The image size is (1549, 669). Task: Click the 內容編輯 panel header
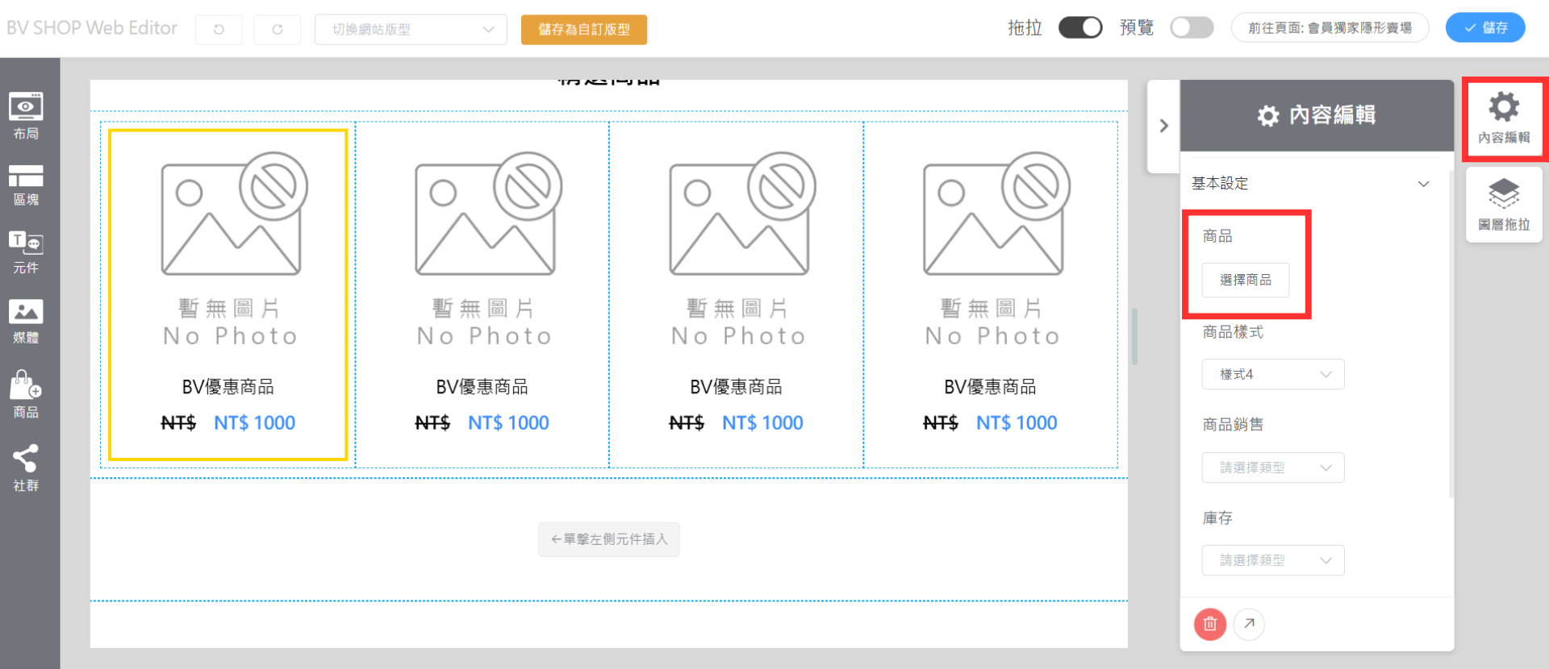(1317, 115)
